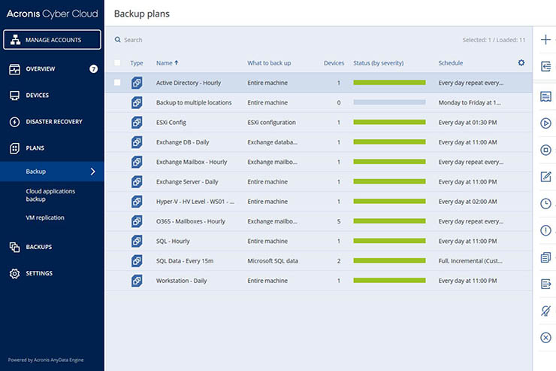This screenshot has width=556, height=371.
Task: Click the play icon in right toolbar
Action: tap(545, 123)
